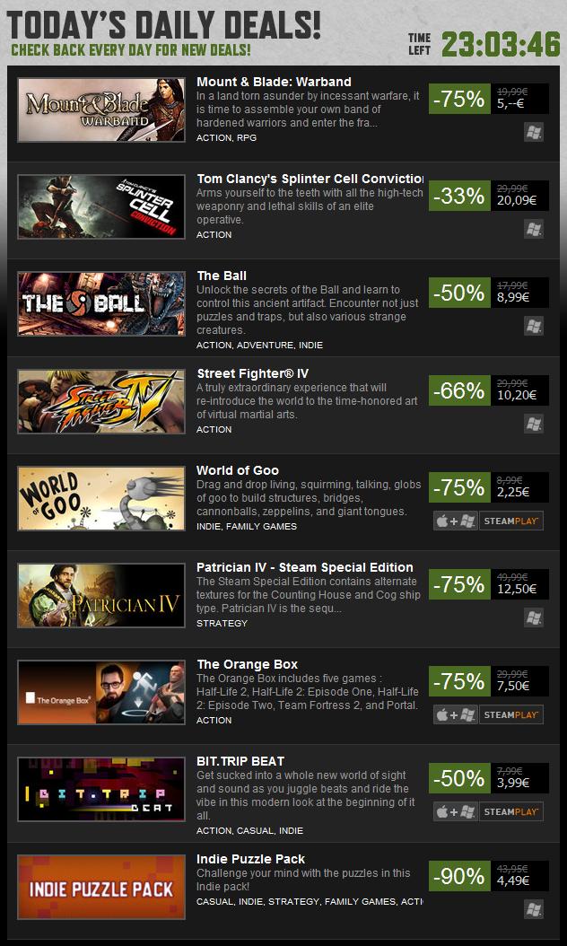The width and height of the screenshot is (567, 946).
Task: Click Mac and Windows icon for World of Goo
Action: tap(456, 521)
